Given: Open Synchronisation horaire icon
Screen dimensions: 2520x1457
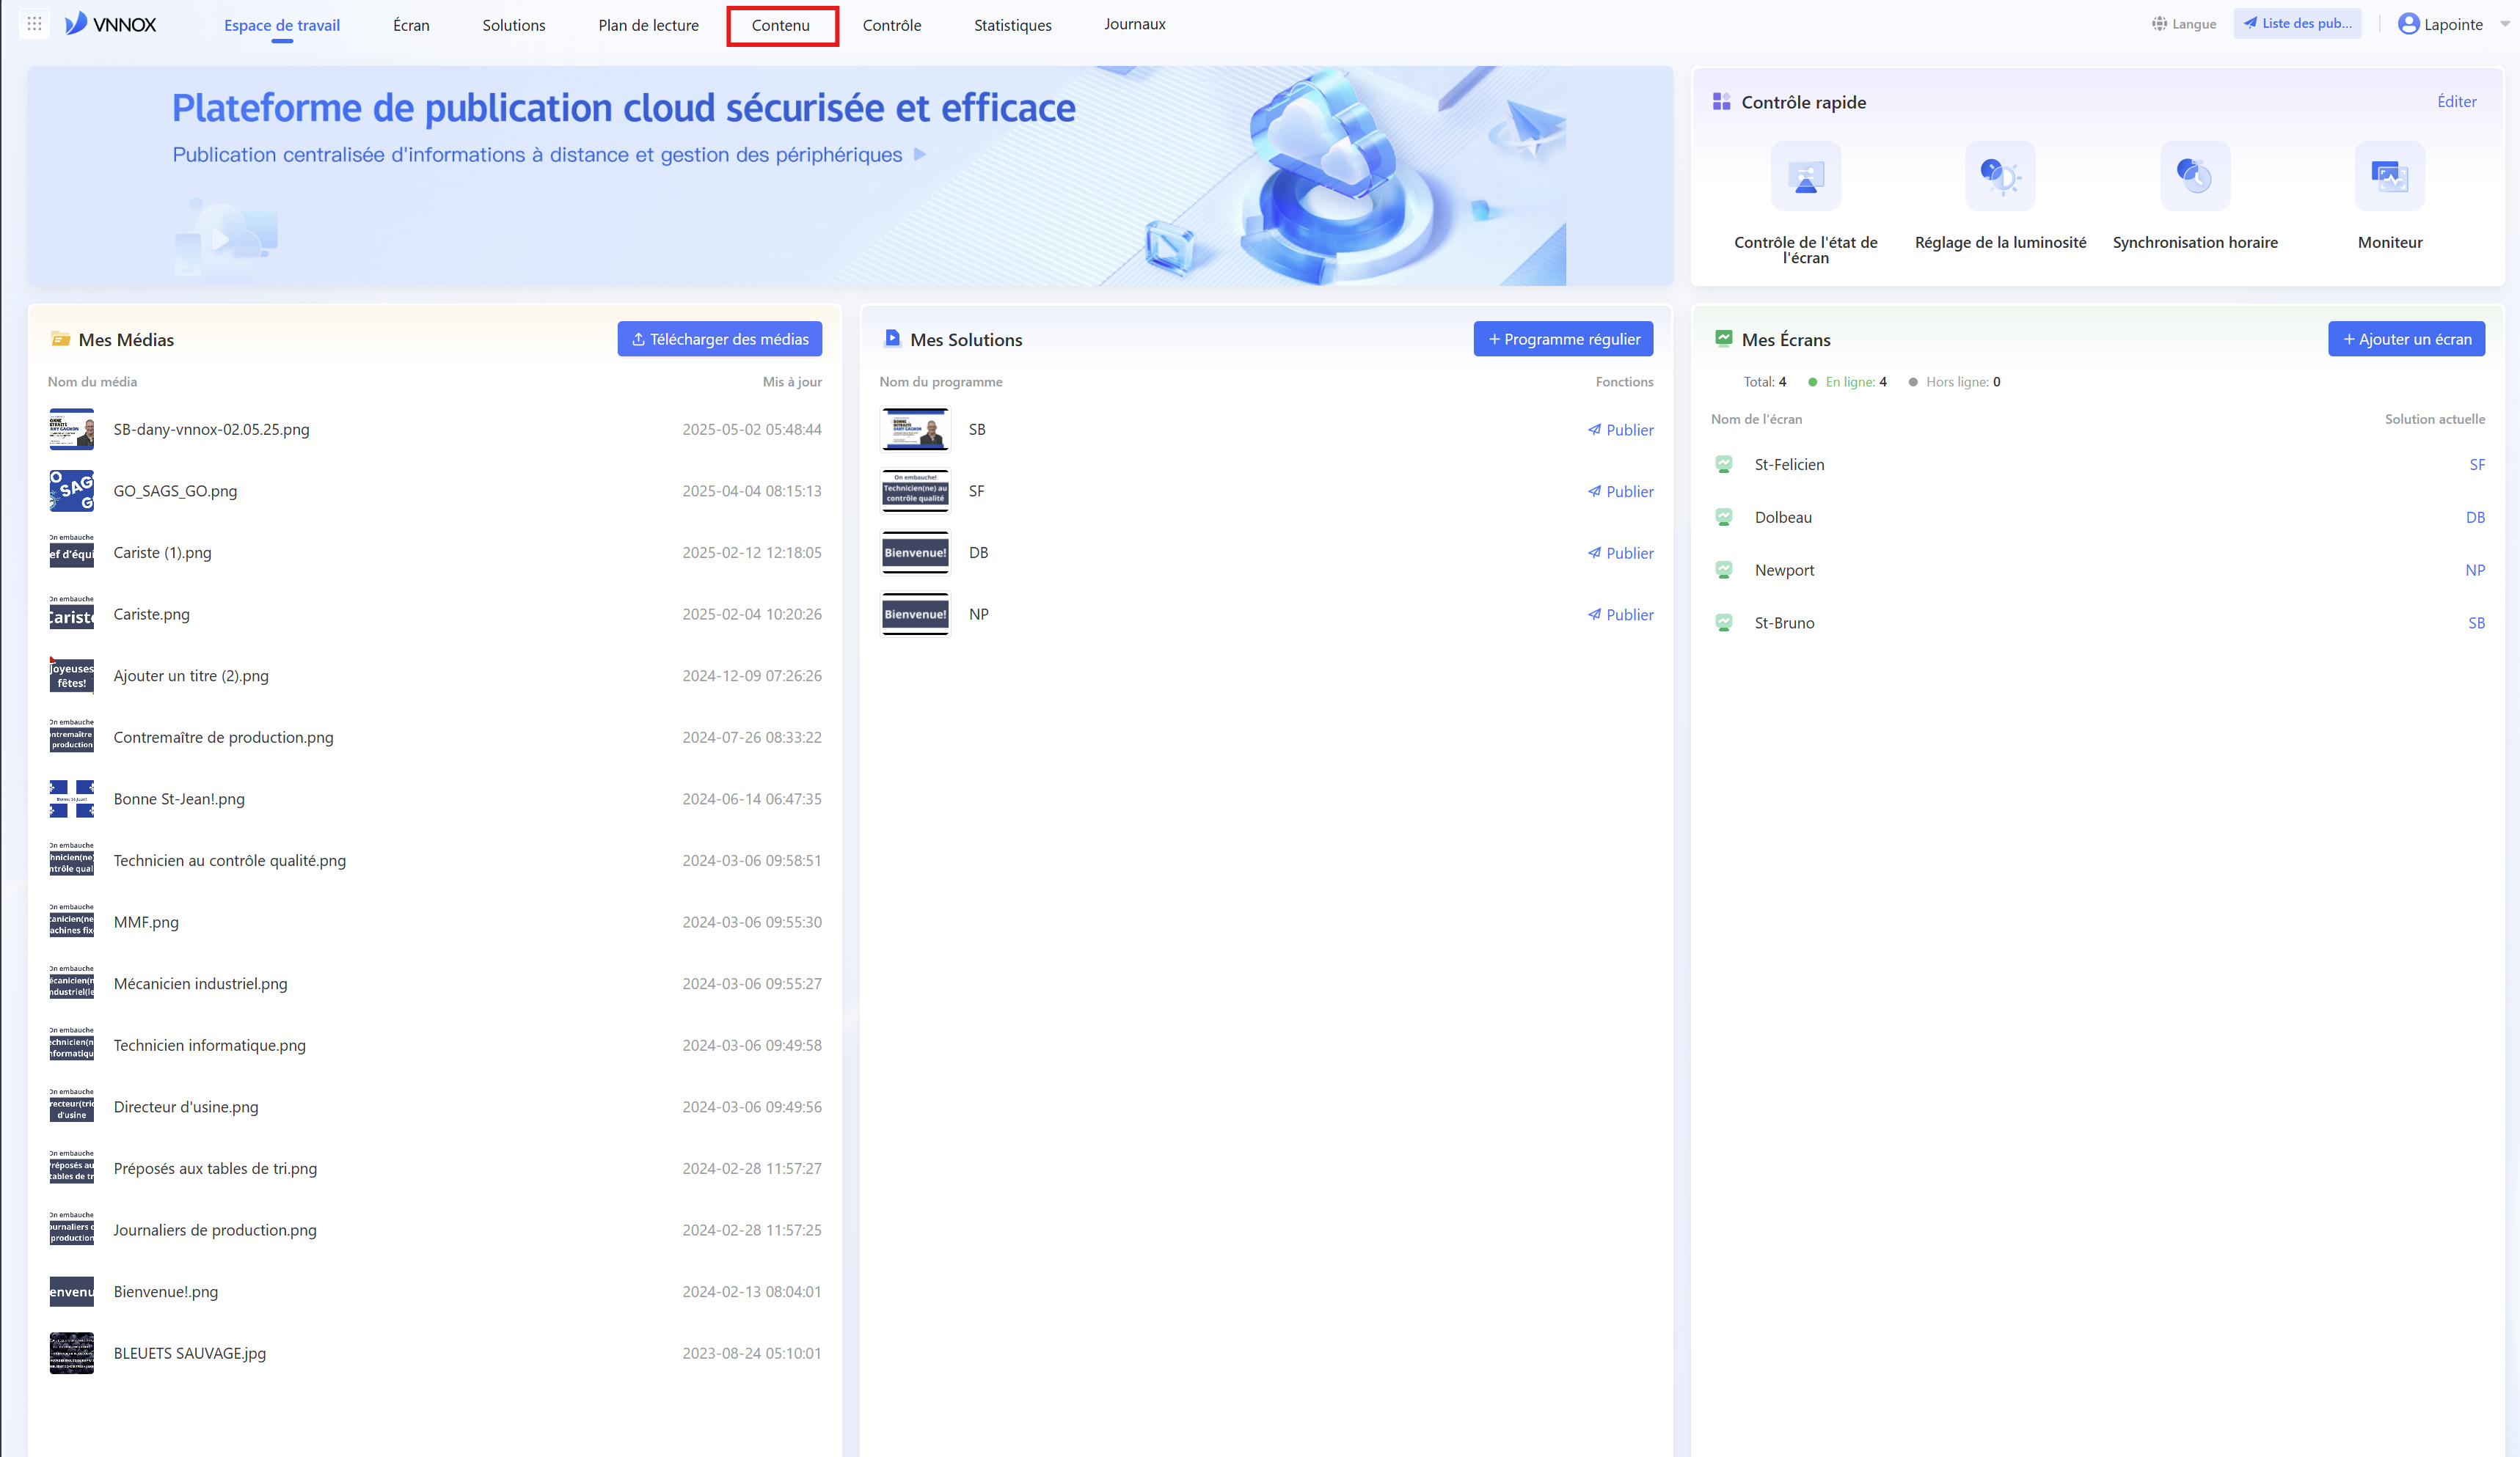Looking at the screenshot, I should click(x=2195, y=177).
